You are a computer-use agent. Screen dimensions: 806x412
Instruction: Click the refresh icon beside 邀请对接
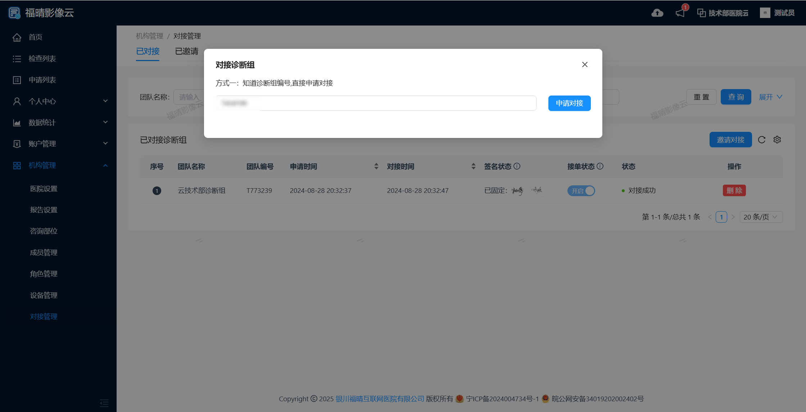[762, 140]
